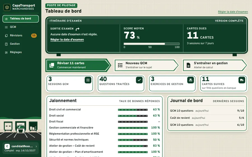
Task: Click the 11 CARTES due count
Action: tap(200, 35)
